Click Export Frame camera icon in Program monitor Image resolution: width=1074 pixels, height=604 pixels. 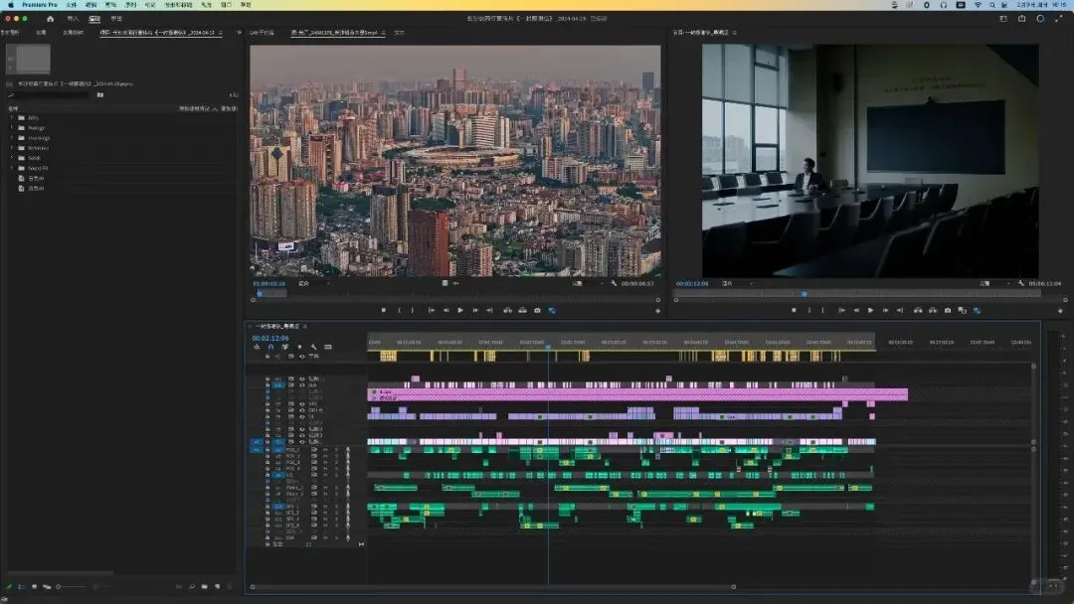coord(947,310)
